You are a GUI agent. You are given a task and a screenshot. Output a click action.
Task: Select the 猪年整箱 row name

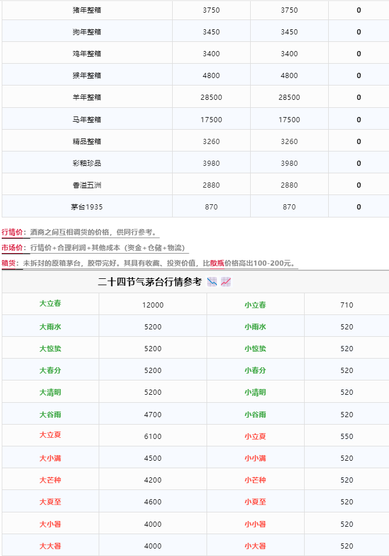pos(87,10)
